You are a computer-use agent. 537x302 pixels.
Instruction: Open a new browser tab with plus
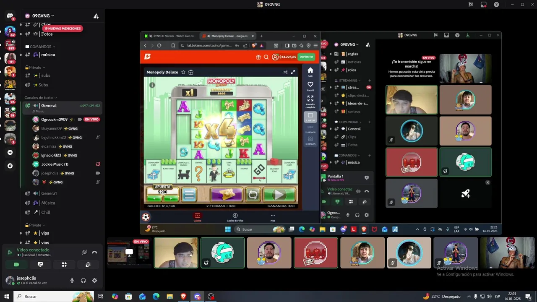(261, 36)
